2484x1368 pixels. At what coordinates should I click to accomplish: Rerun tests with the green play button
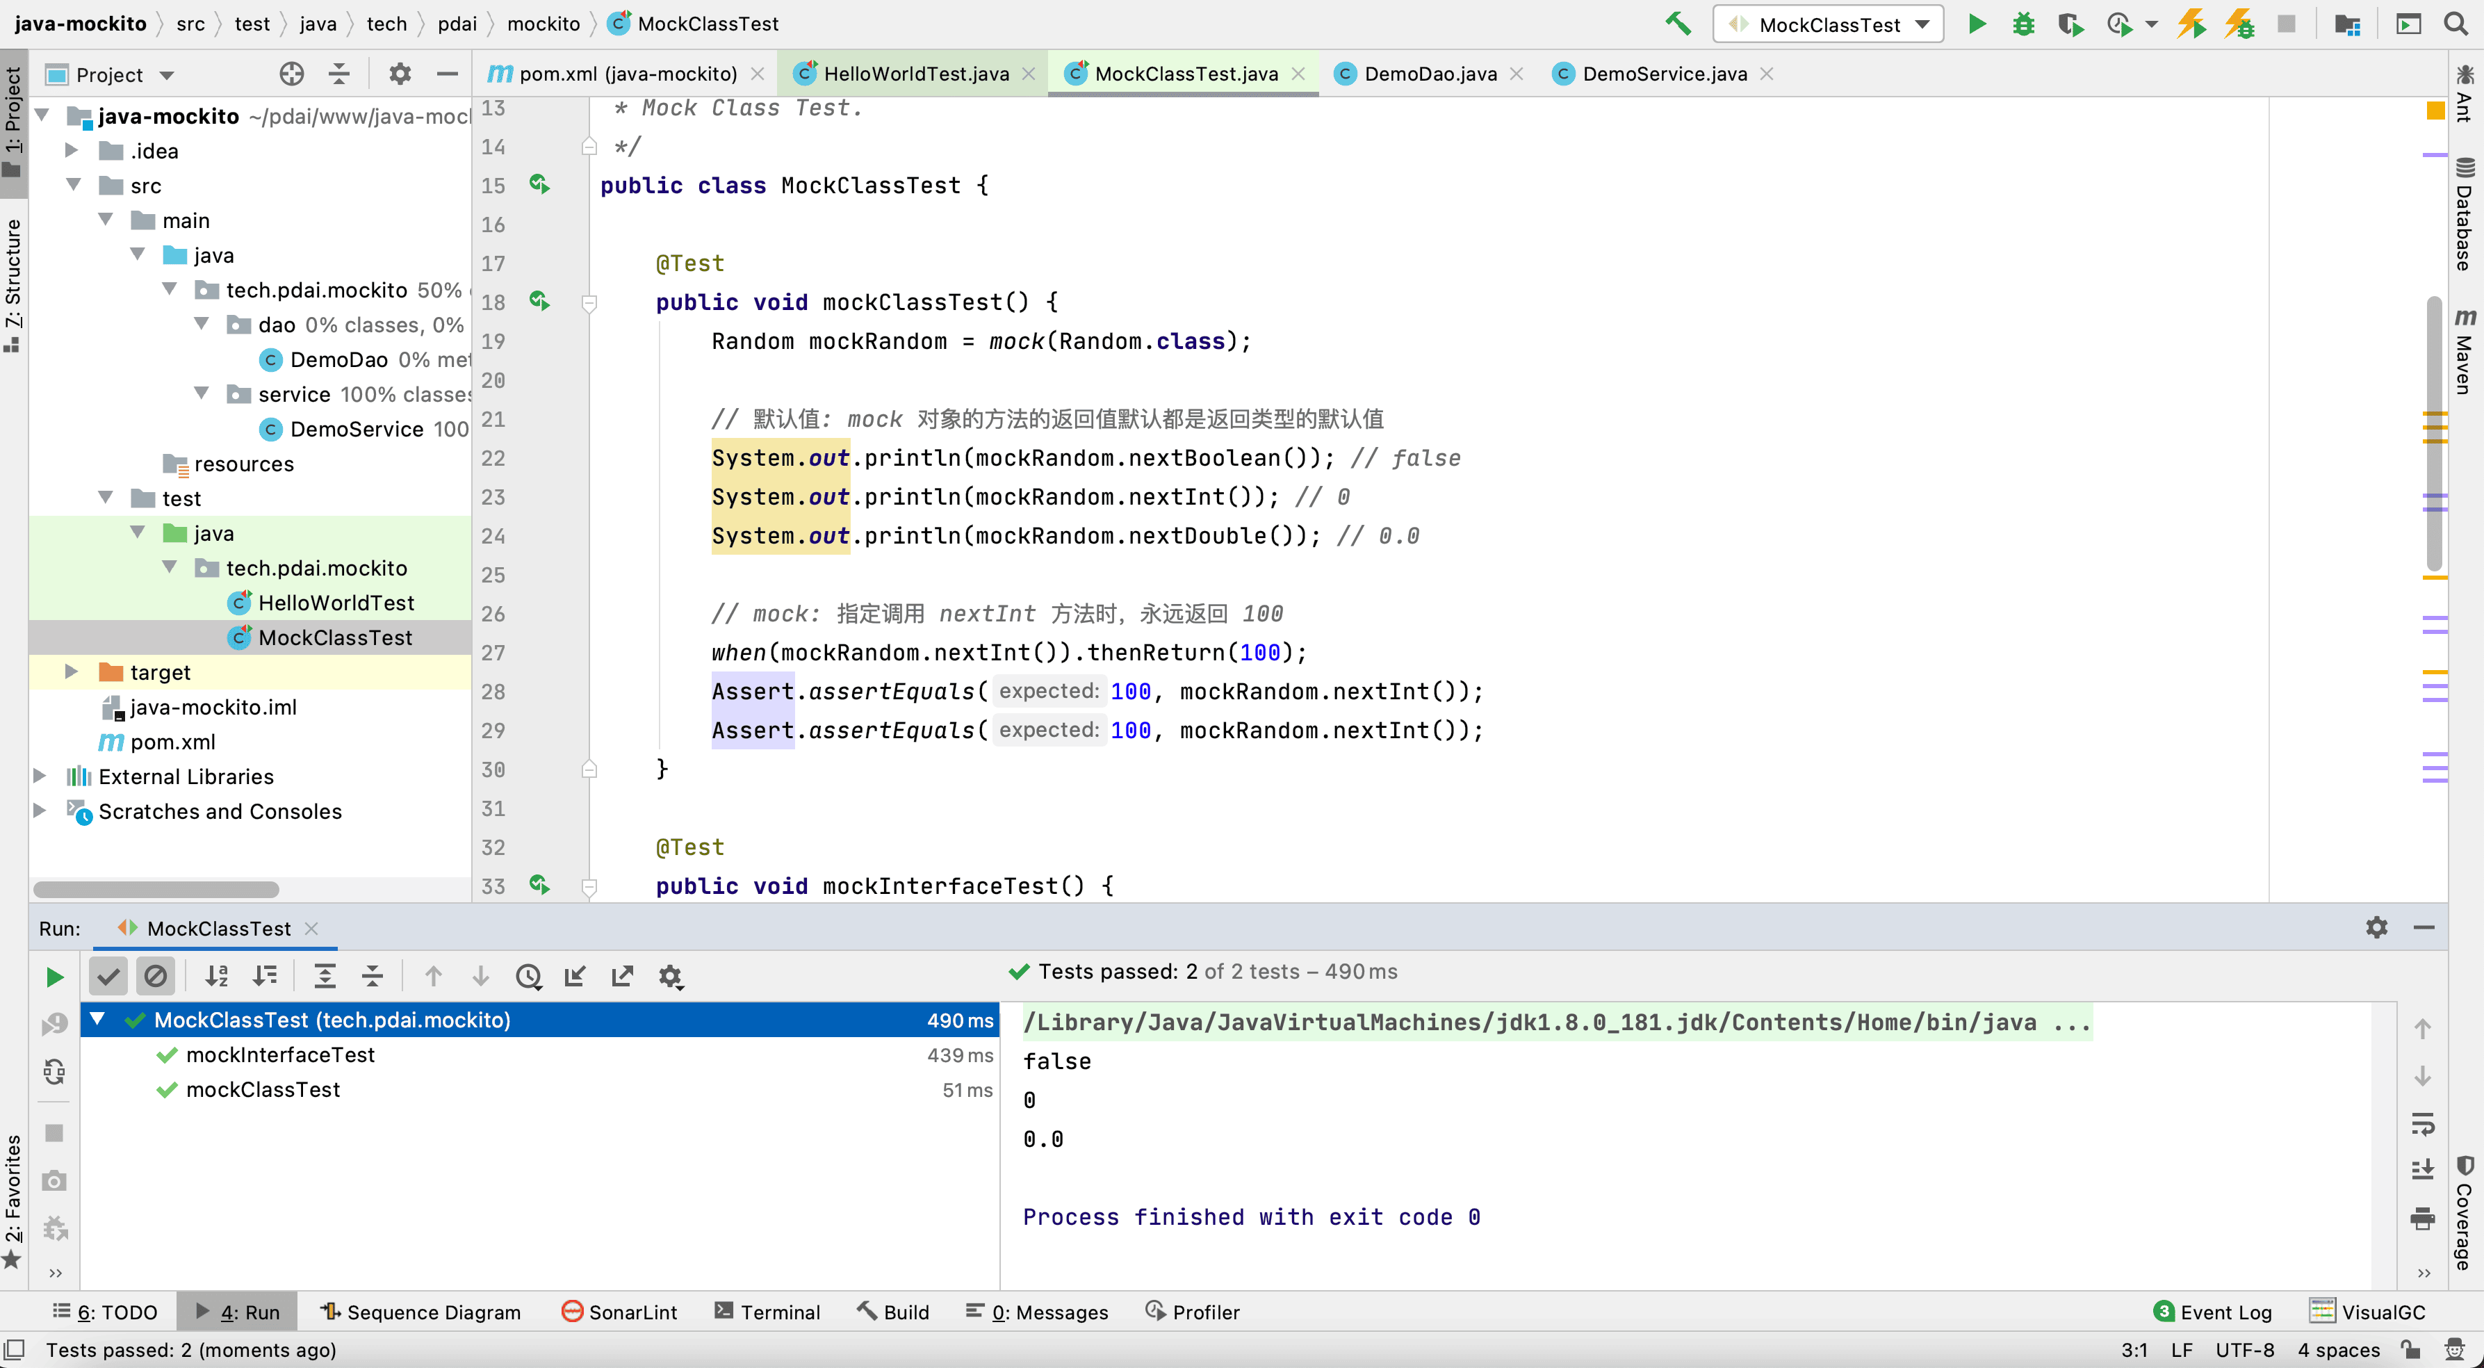(55, 977)
